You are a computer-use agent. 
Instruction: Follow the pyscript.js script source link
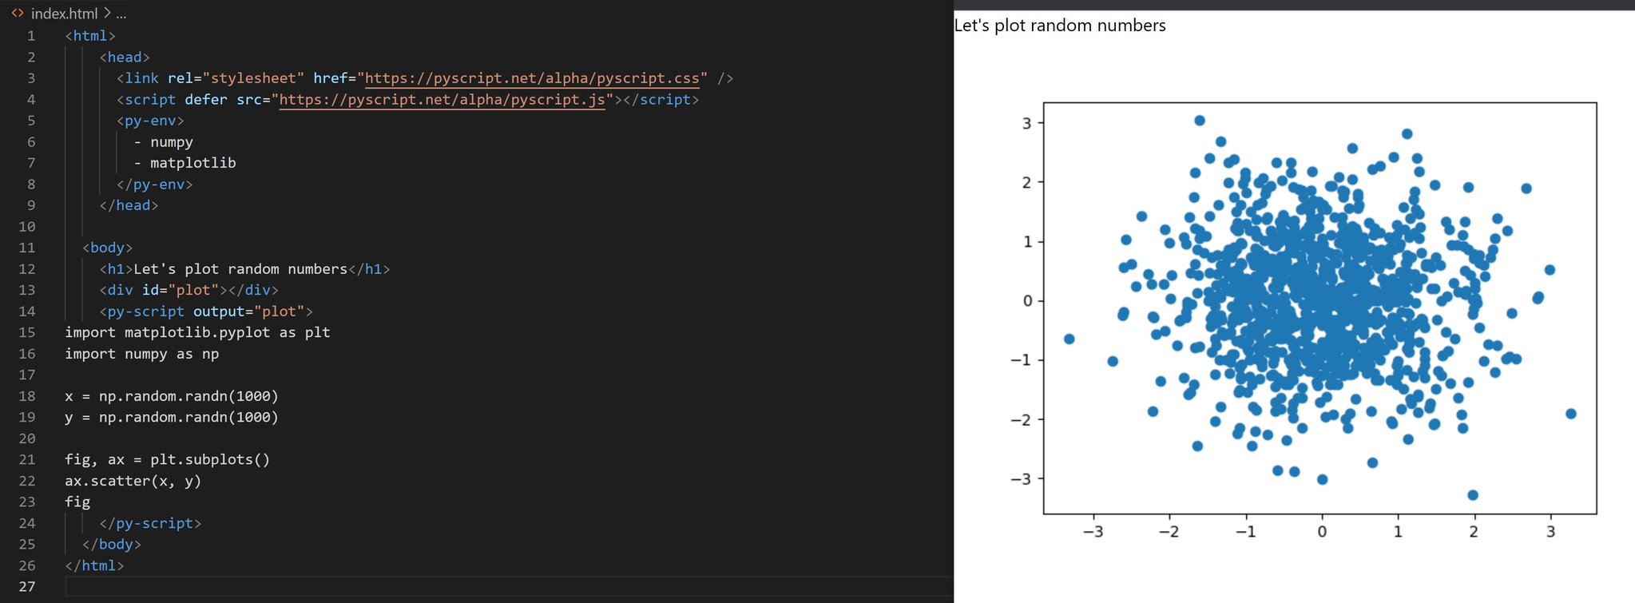(442, 100)
